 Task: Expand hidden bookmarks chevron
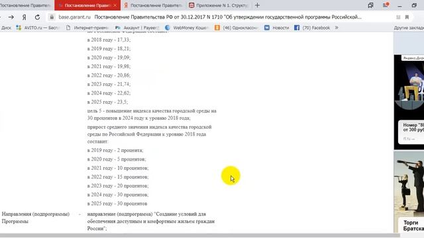pos(337,28)
